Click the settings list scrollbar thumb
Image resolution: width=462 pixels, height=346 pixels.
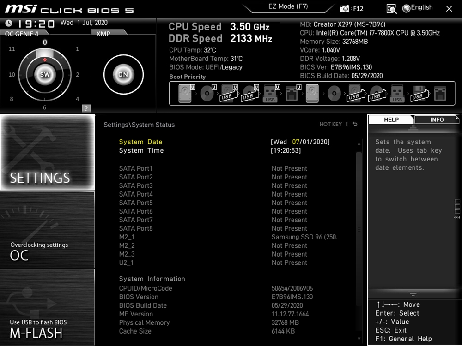tap(359, 229)
